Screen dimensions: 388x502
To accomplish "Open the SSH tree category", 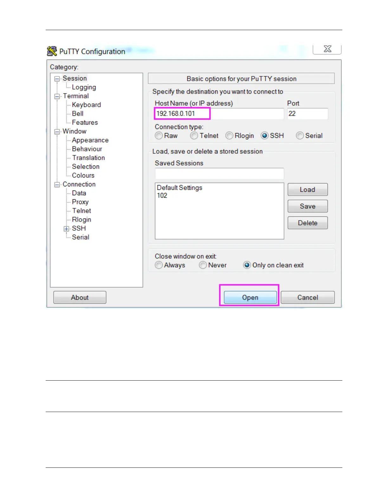I will pos(79,228).
